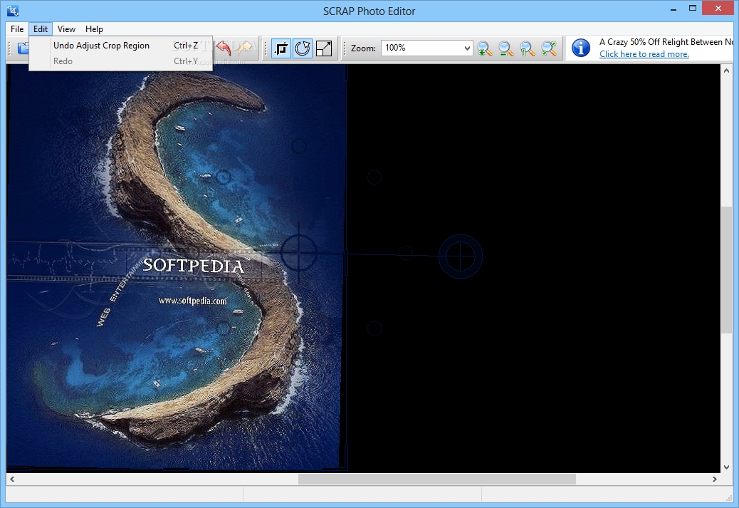Click the blue information icon
Viewport: 739px width, 508px height.
click(581, 48)
